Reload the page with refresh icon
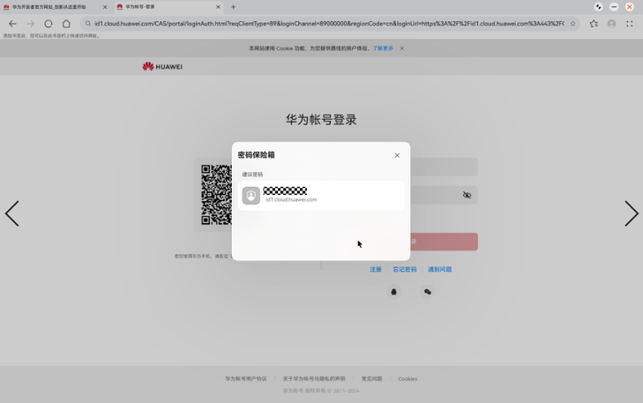The image size is (643, 403). pyautogui.click(x=49, y=24)
